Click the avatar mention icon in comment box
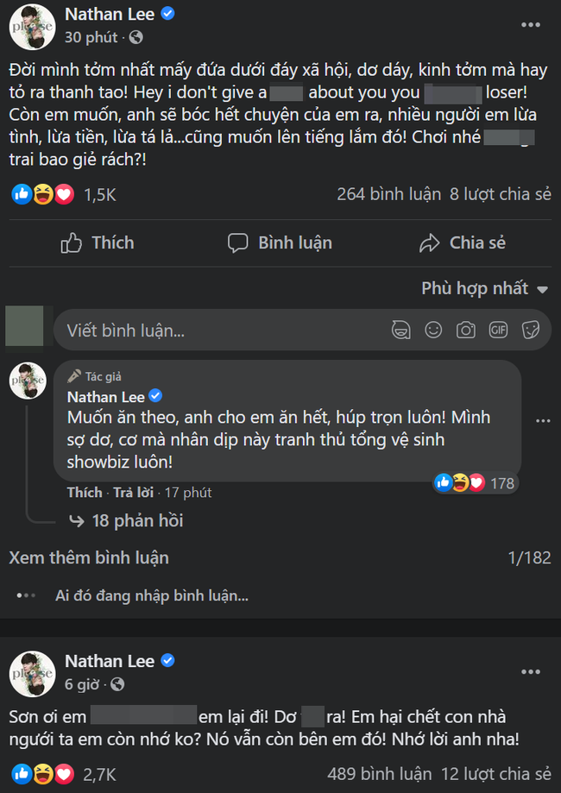Image resolution: width=561 pixels, height=793 pixels. pos(400,330)
